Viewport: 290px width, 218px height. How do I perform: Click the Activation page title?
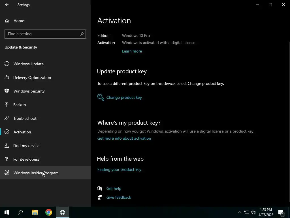coord(114,20)
